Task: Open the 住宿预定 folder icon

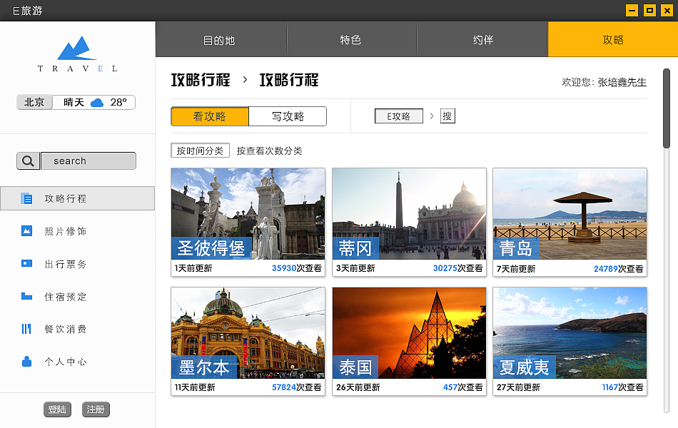Action: pyautogui.click(x=26, y=297)
